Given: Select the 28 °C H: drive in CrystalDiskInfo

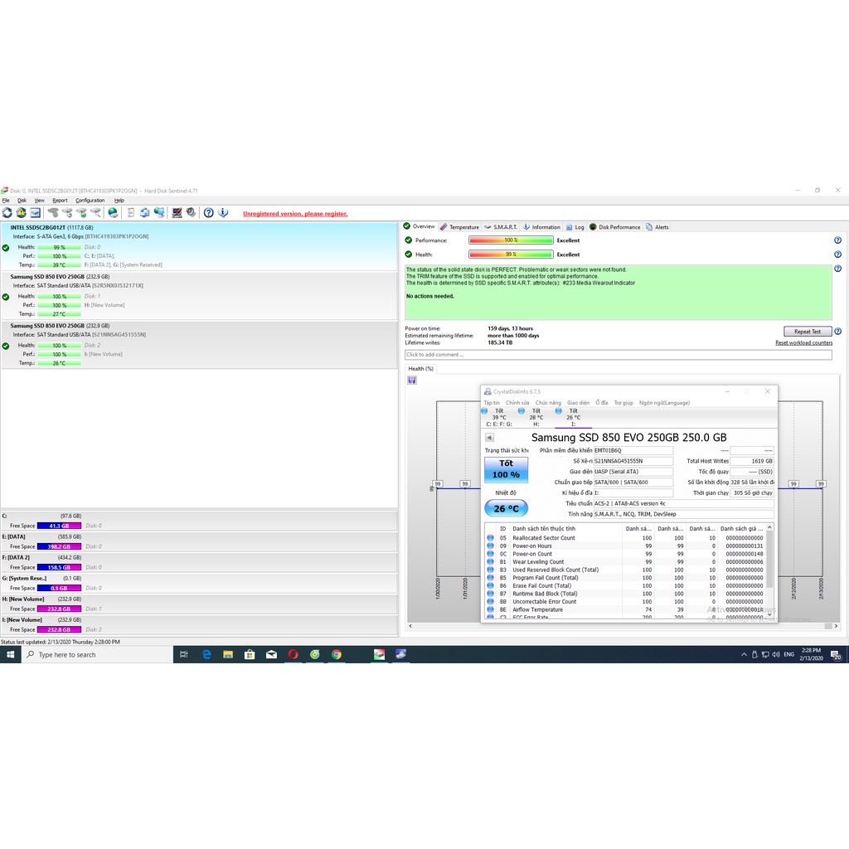Looking at the screenshot, I should [x=536, y=417].
